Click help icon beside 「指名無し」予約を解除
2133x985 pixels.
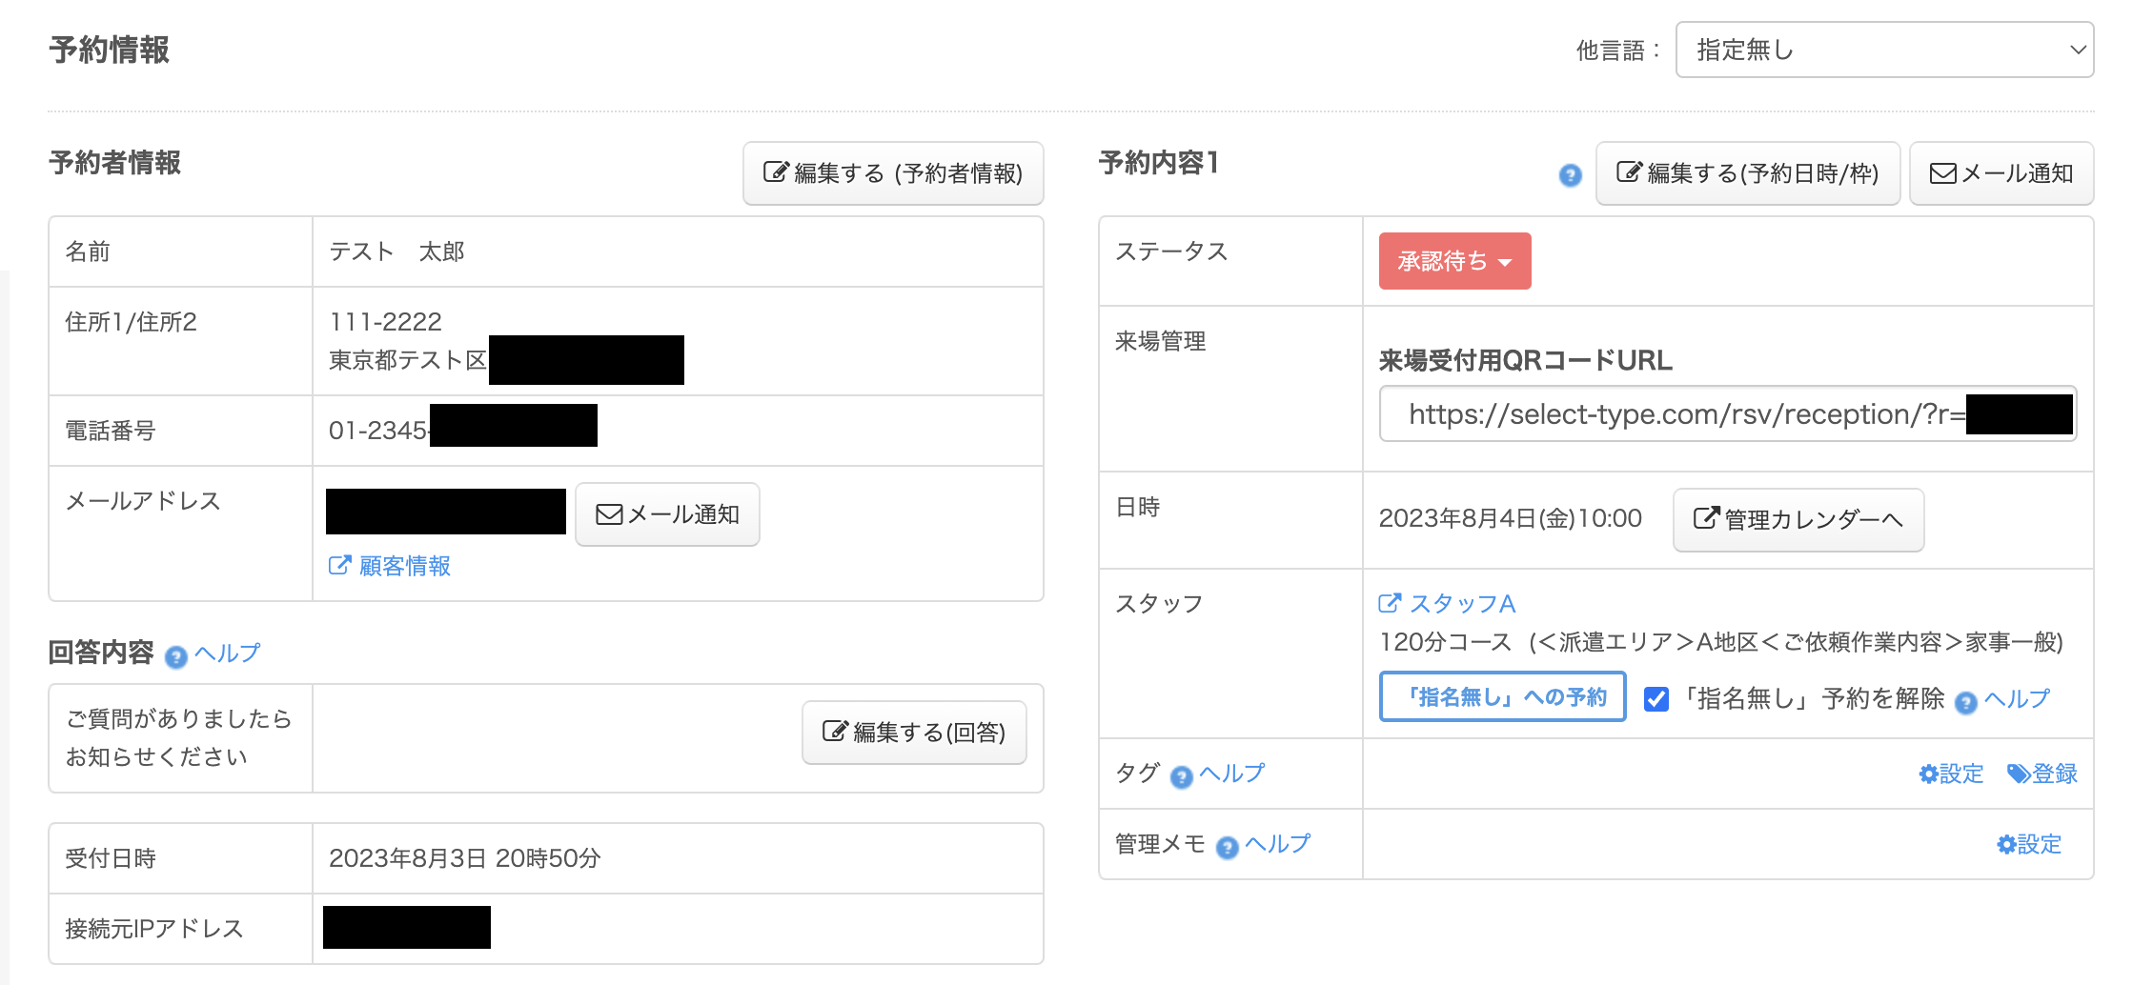click(x=1965, y=703)
